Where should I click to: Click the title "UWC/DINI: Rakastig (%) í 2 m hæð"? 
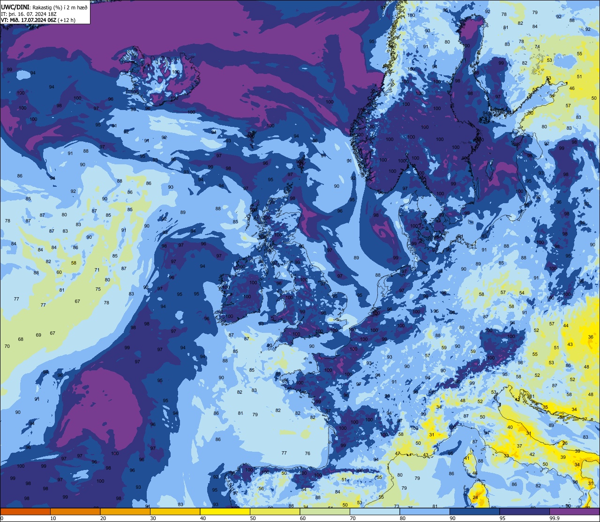tap(45, 7)
